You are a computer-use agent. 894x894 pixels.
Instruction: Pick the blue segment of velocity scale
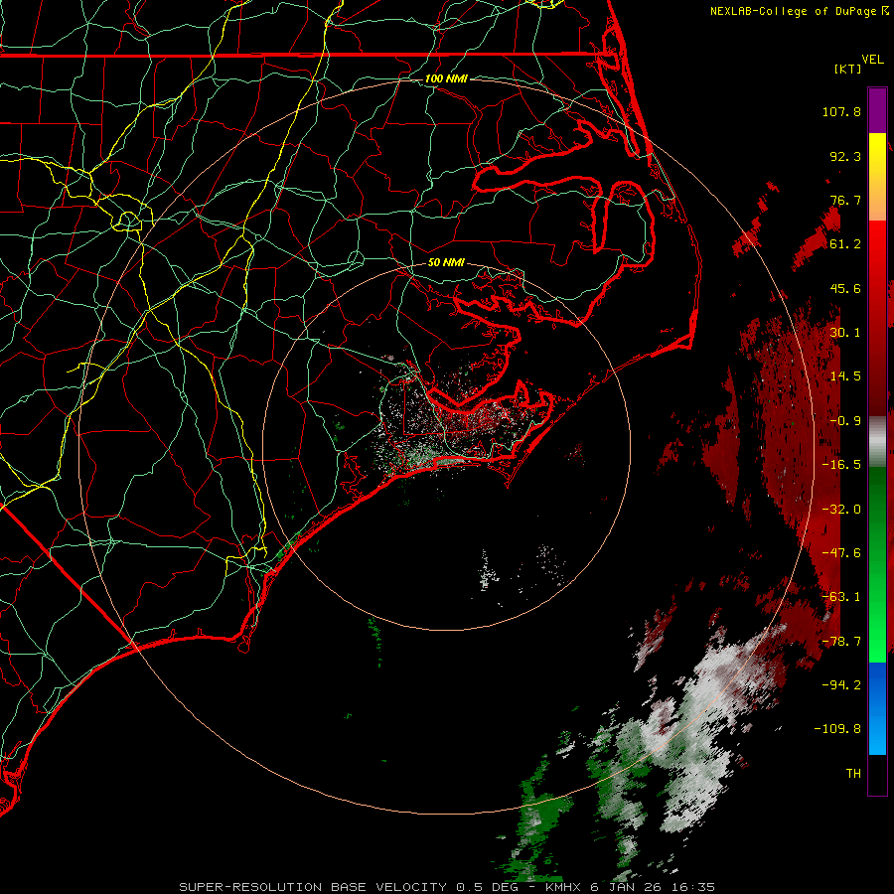click(877, 708)
